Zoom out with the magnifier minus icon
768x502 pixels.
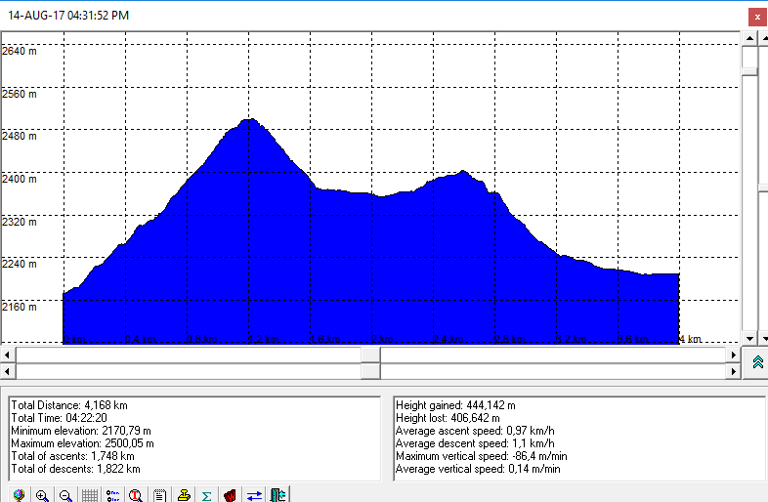(x=65, y=495)
